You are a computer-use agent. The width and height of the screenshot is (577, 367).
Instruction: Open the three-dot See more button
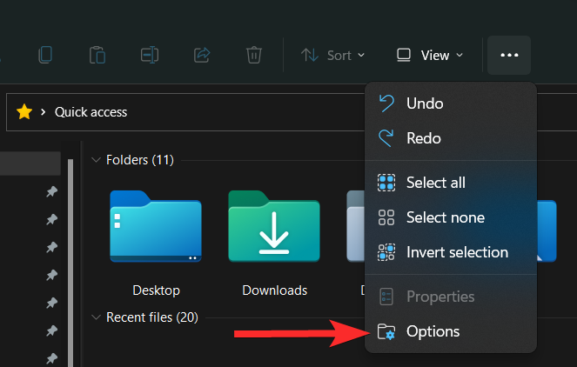[x=509, y=55]
